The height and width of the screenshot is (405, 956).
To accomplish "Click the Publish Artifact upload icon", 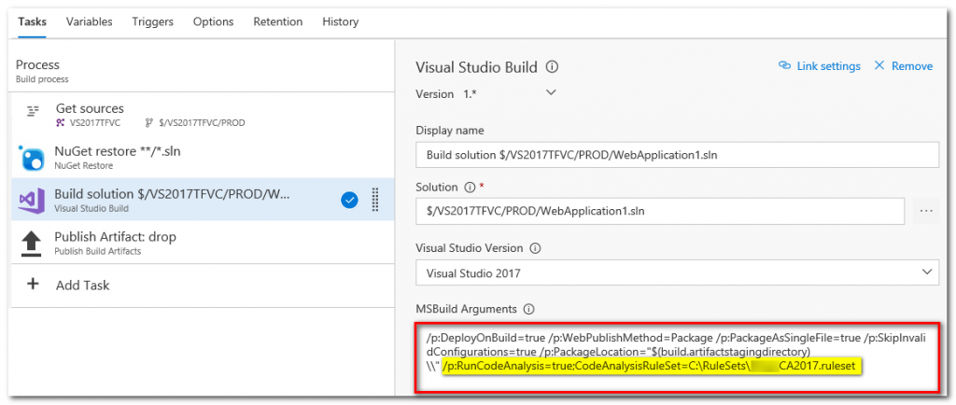I will (x=33, y=243).
